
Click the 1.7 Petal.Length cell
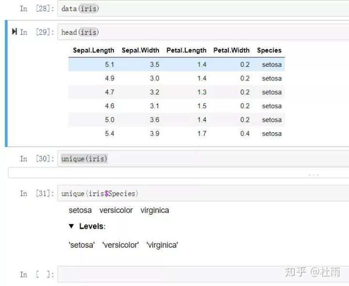202,133
